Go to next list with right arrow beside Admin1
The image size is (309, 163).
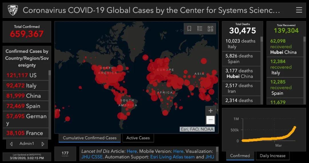coord(43,144)
